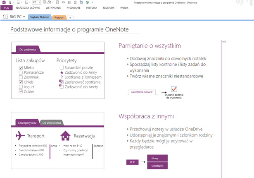Click the Szczegóły lotu tab in the note
The image size is (254, 178).
pos(27,123)
